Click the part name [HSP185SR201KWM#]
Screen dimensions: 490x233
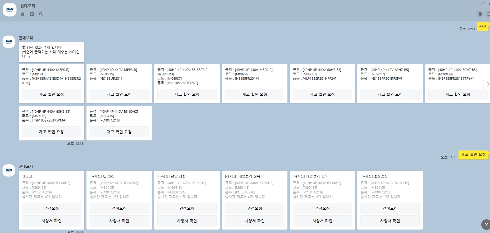click(x=49, y=120)
